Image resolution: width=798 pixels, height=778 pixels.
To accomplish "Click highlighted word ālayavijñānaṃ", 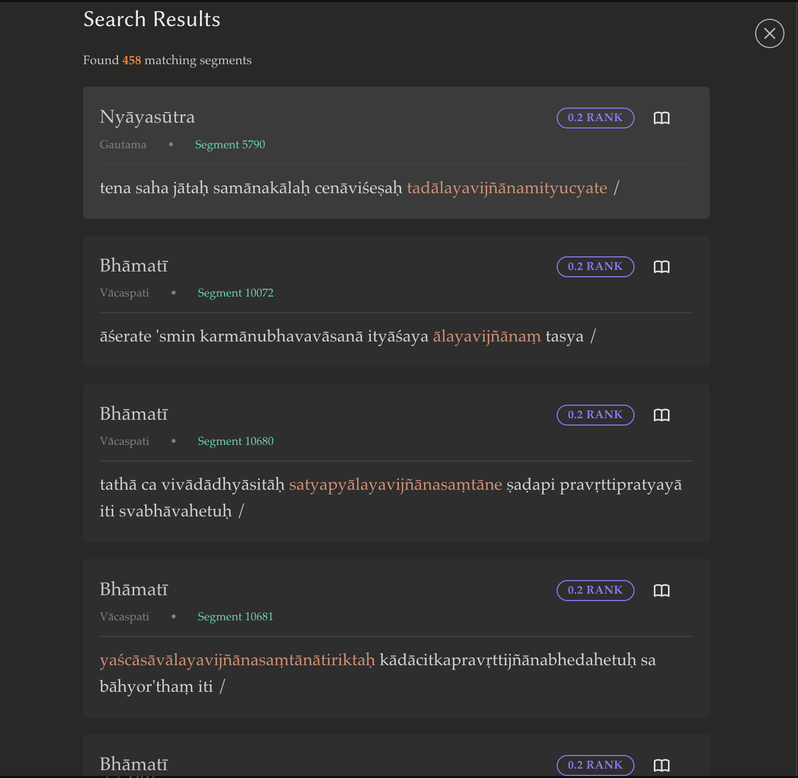I will (x=487, y=336).
